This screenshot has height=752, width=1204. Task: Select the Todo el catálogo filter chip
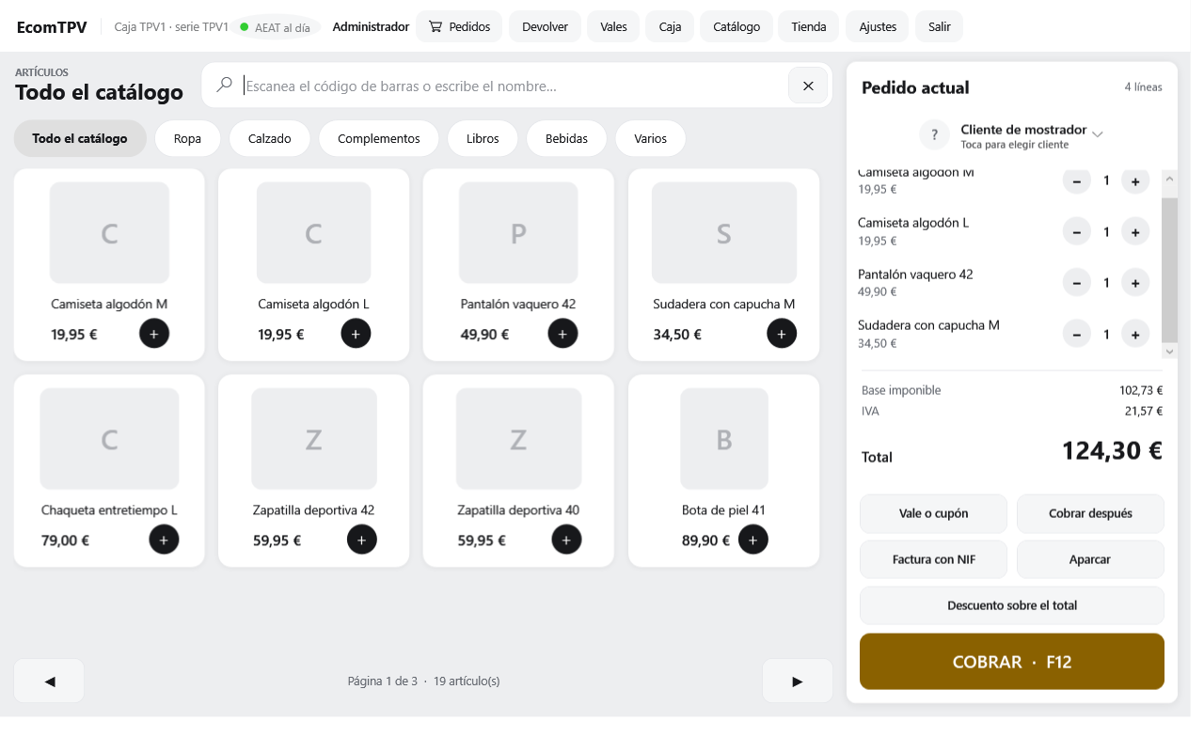pyautogui.click(x=80, y=138)
